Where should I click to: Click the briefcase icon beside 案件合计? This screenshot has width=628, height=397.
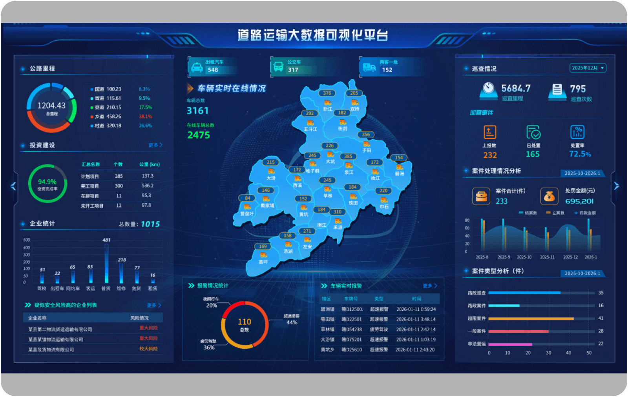[481, 196]
